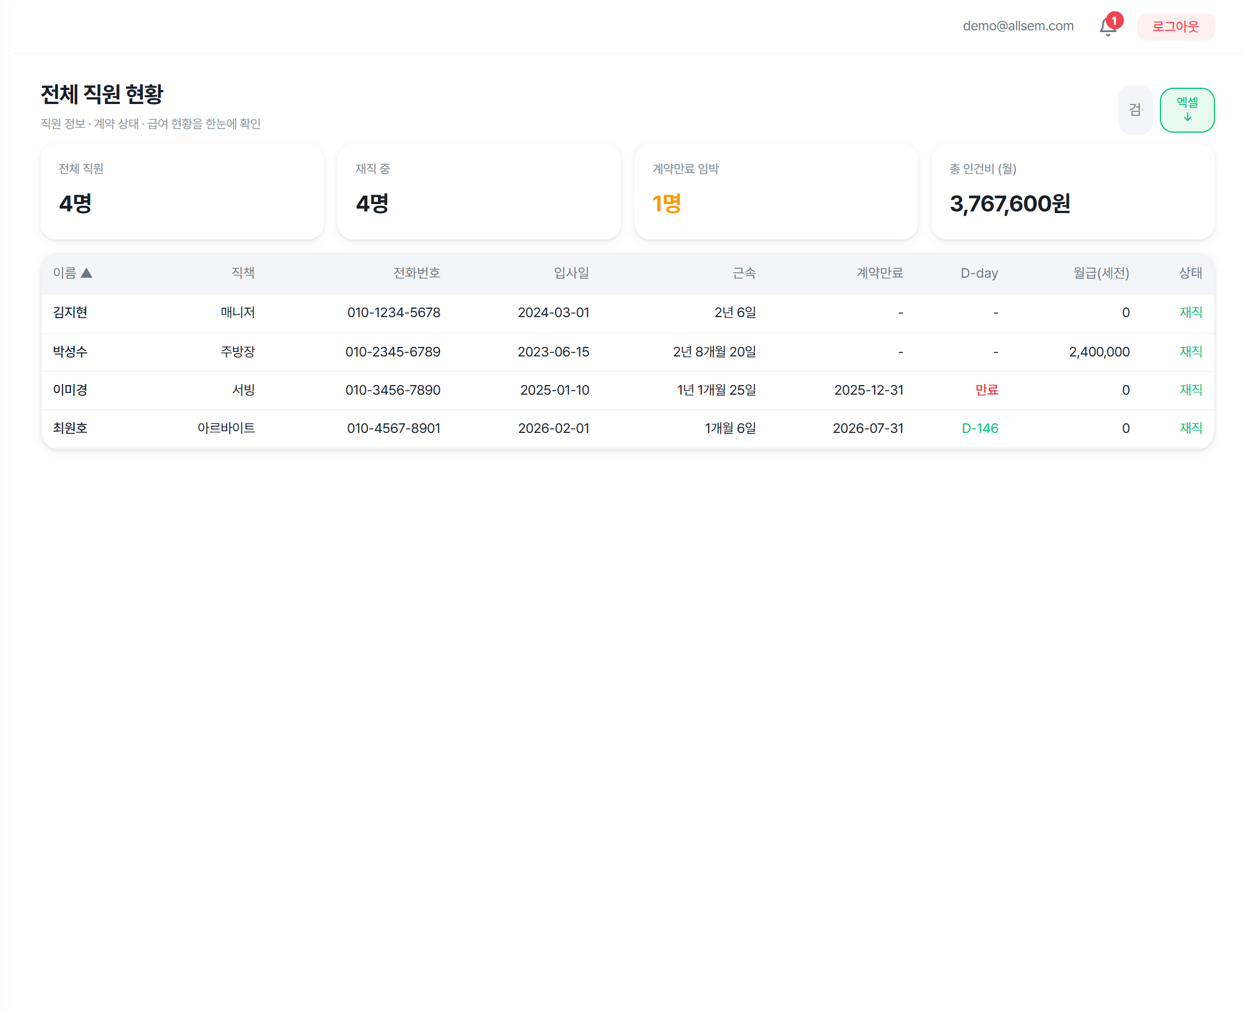Click the 엑셀 download button
Viewport: 1242px width, 1012px height.
coord(1187,110)
